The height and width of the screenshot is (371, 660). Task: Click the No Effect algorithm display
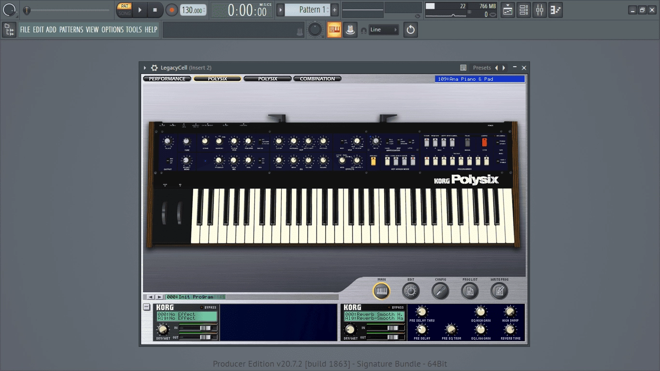(186, 316)
